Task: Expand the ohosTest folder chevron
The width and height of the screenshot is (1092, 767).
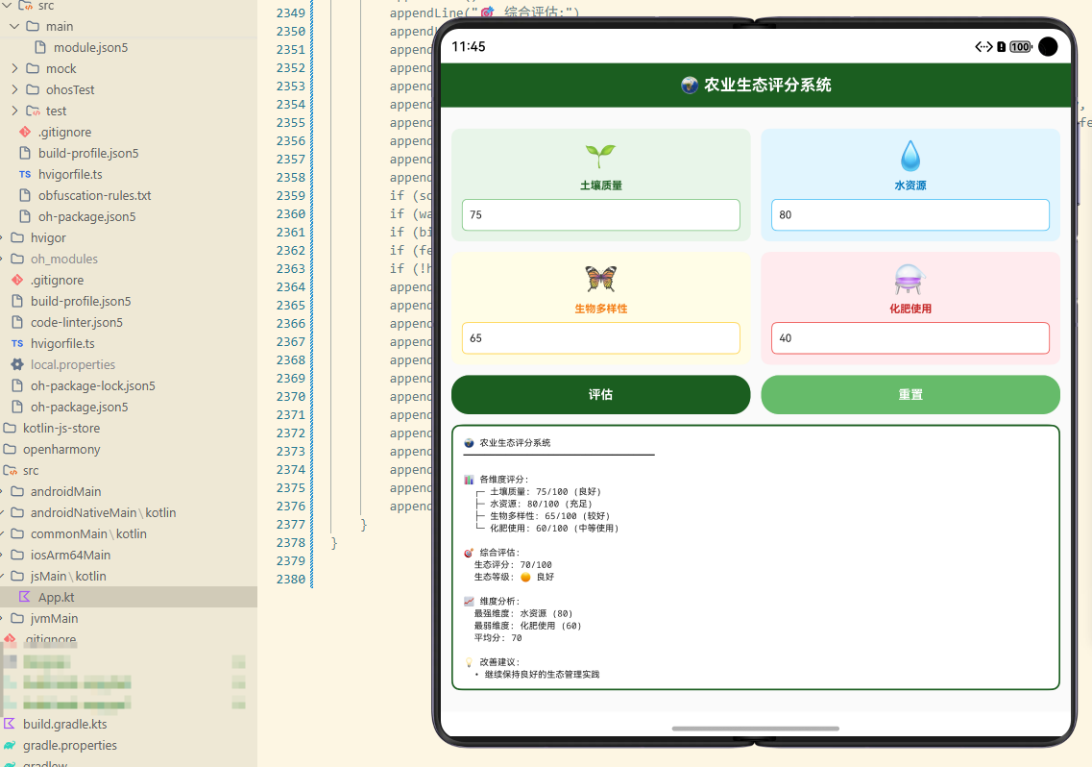Action: click(14, 89)
